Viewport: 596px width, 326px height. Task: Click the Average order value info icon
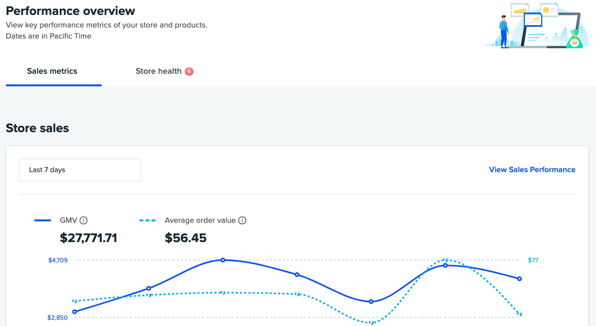[x=243, y=220]
